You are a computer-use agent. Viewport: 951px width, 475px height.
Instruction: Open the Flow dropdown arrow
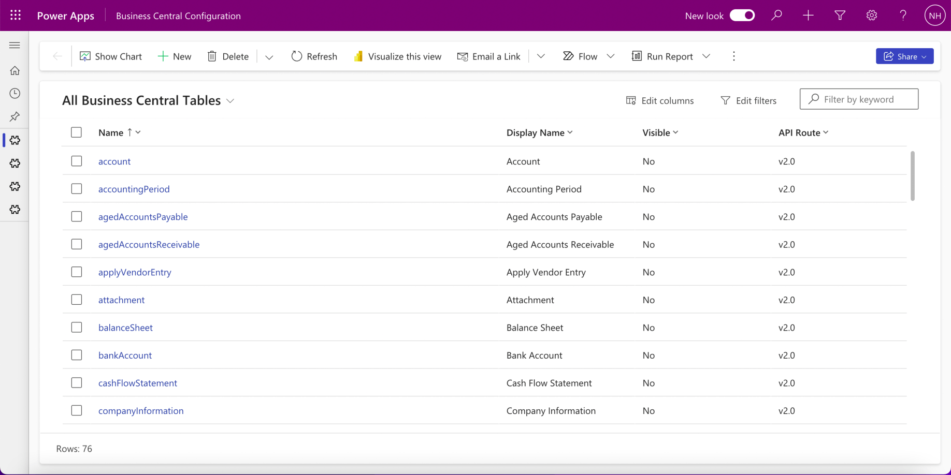click(611, 56)
